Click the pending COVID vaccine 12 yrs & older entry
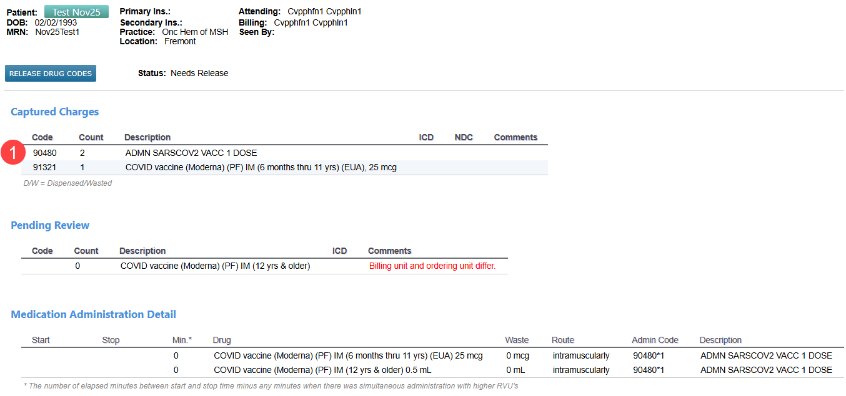 point(215,266)
